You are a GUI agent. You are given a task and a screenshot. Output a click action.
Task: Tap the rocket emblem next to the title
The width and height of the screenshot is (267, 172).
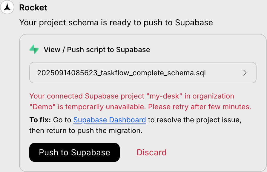[7, 7]
